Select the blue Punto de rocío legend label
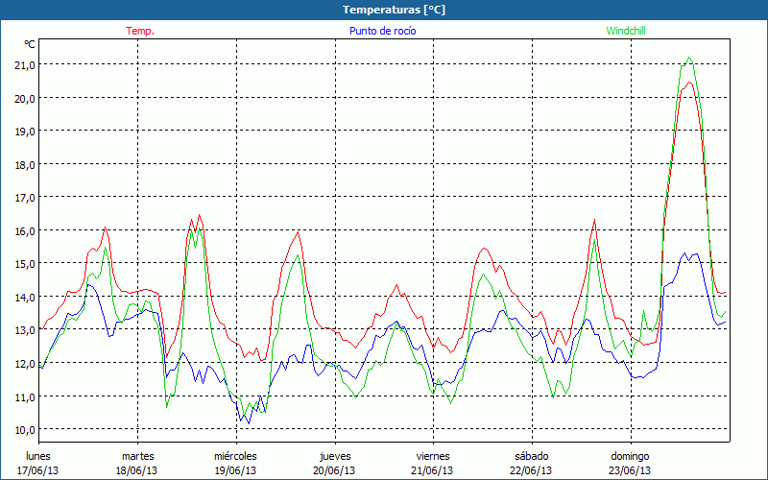 point(383,31)
